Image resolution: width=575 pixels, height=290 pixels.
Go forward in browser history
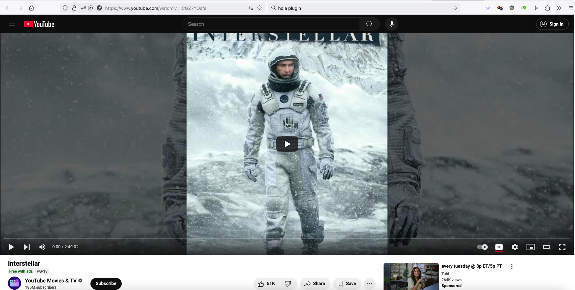20,8
